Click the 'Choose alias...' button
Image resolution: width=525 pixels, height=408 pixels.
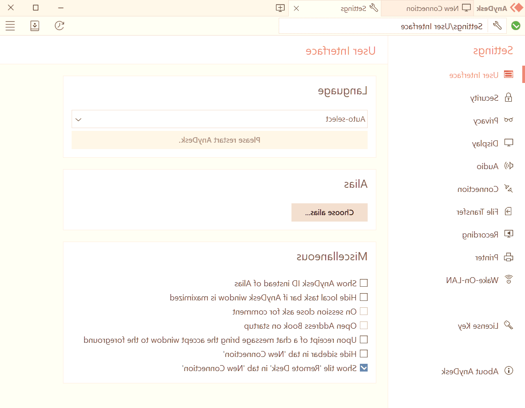329,212
